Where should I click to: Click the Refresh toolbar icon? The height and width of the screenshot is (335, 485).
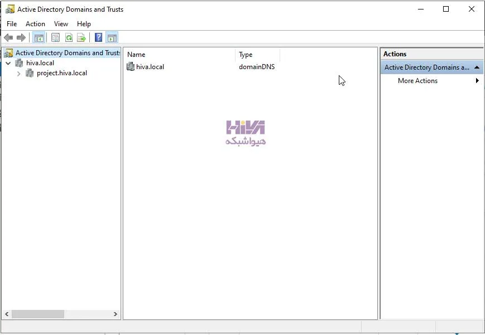[x=69, y=38]
